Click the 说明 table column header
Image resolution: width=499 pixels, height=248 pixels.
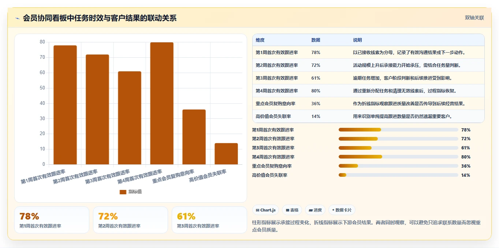[x=357, y=40]
